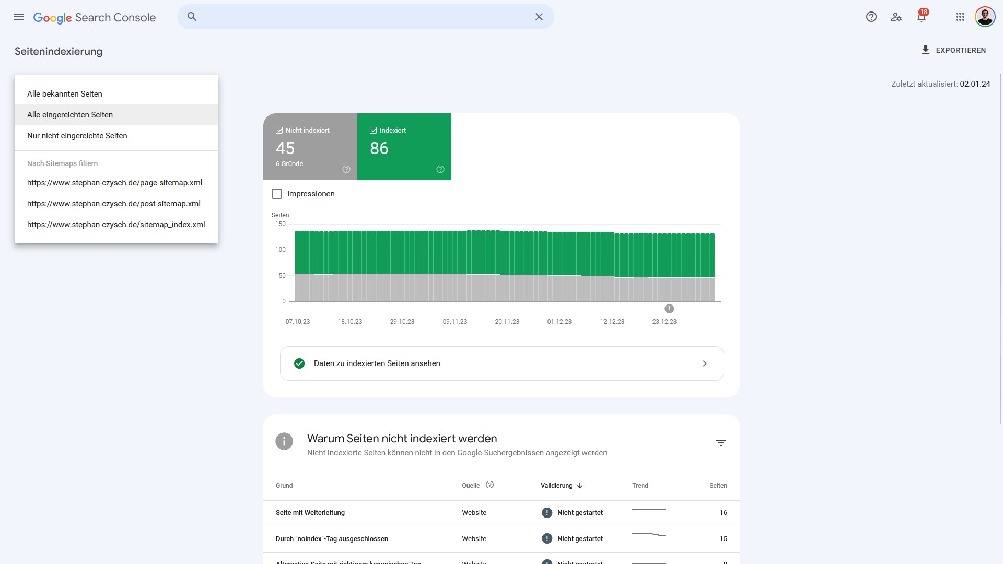Viewport: 1003px width, 564px height.
Task: Click the user profile avatar icon
Action: pos(985,17)
